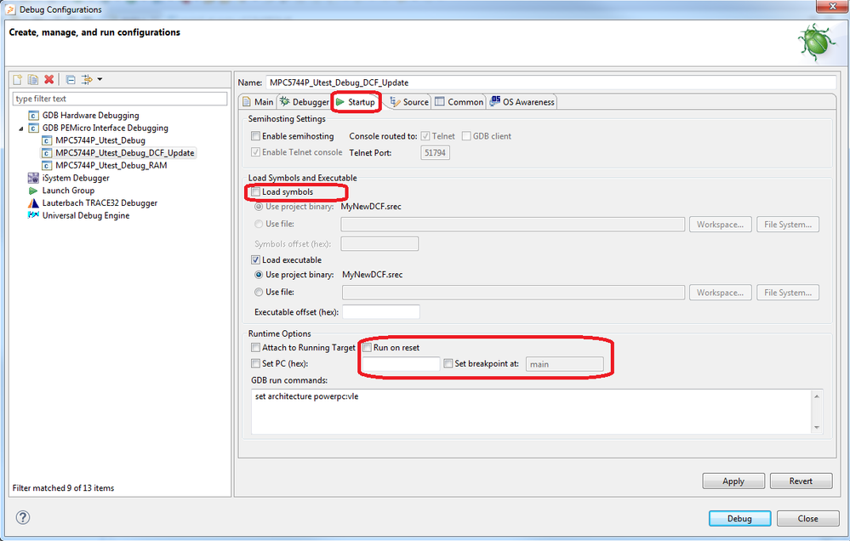Select Use project binary for executable
The width and height of the screenshot is (850, 541).
259,275
